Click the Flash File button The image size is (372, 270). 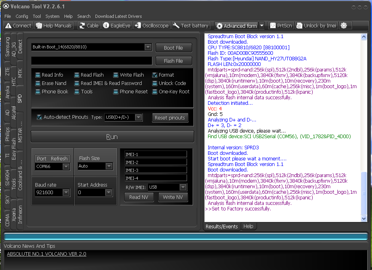(173, 61)
